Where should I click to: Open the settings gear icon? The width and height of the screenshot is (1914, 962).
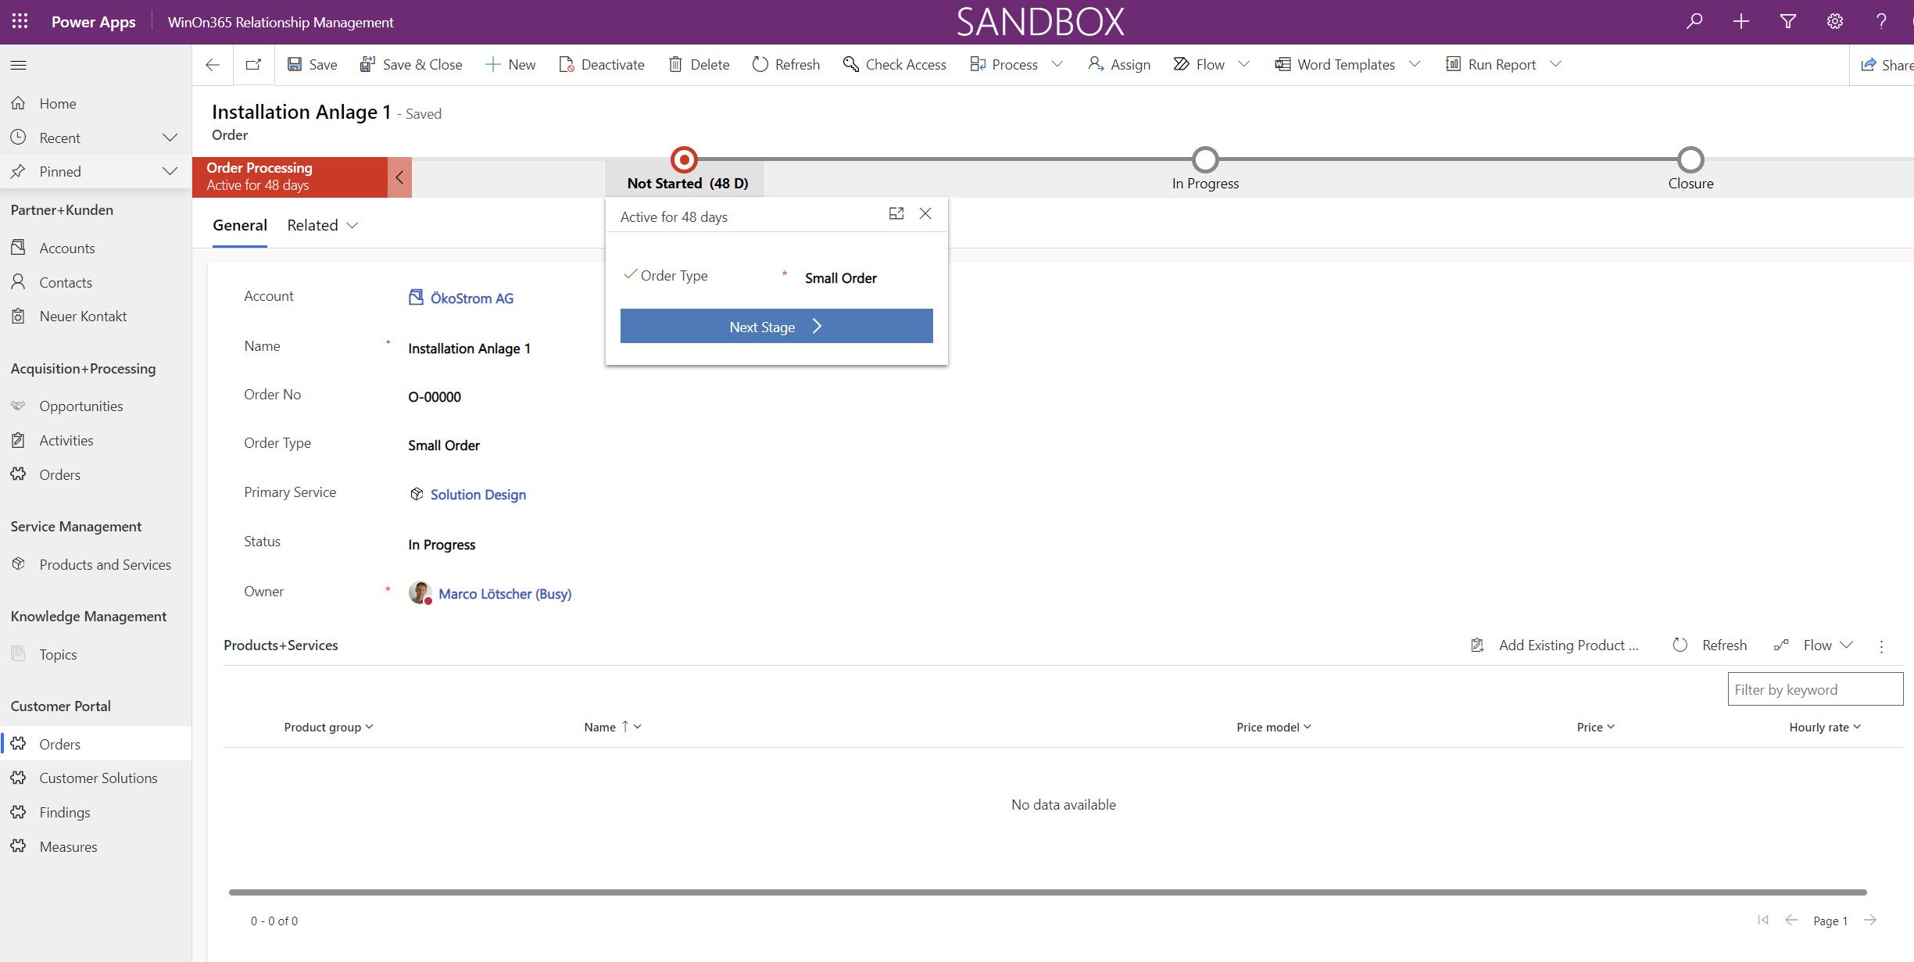1835,21
